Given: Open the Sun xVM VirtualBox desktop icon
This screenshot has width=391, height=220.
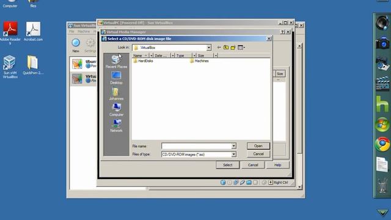Looking at the screenshot, I should 10,67.
